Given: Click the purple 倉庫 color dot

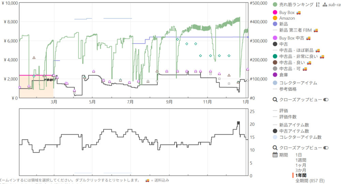Looking at the screenshot, I should click(x=275, y=75).
